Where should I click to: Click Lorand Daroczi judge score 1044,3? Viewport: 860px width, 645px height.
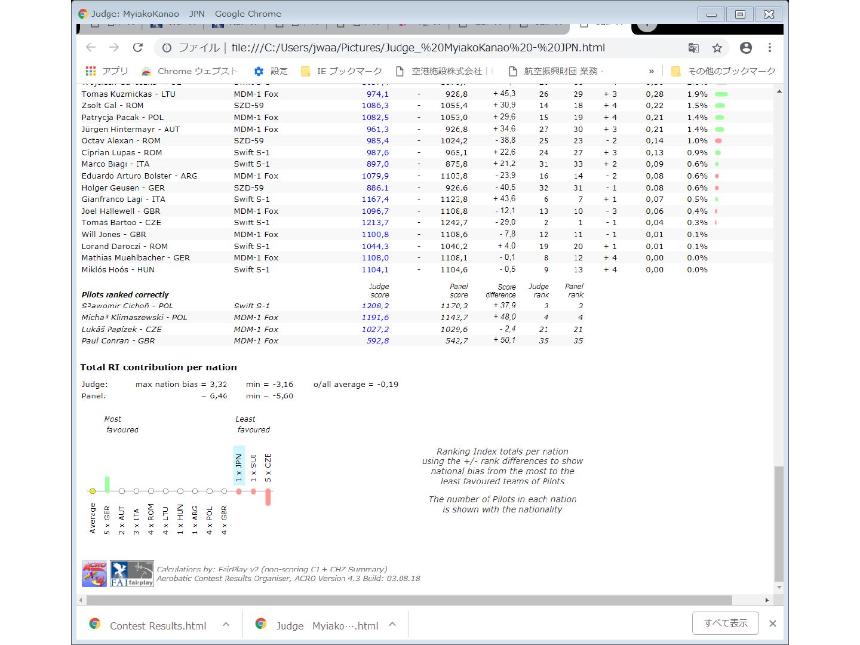click(x=375, y=247)
